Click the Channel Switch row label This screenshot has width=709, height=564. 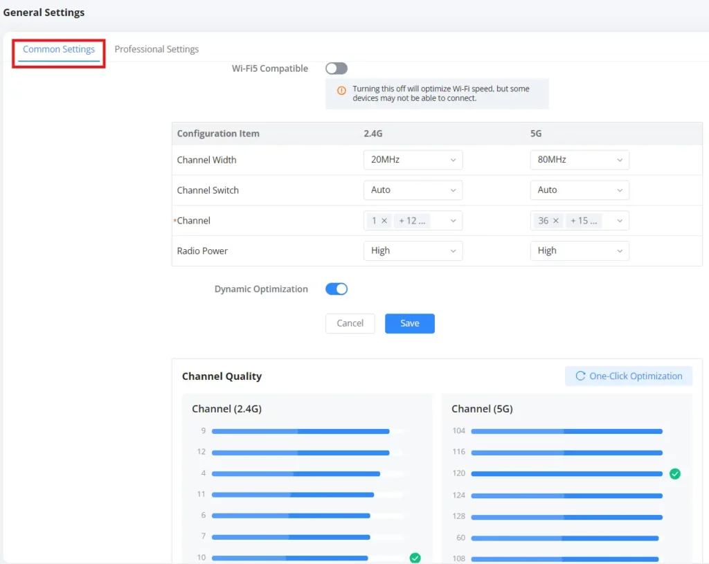[x=208, y=191]
